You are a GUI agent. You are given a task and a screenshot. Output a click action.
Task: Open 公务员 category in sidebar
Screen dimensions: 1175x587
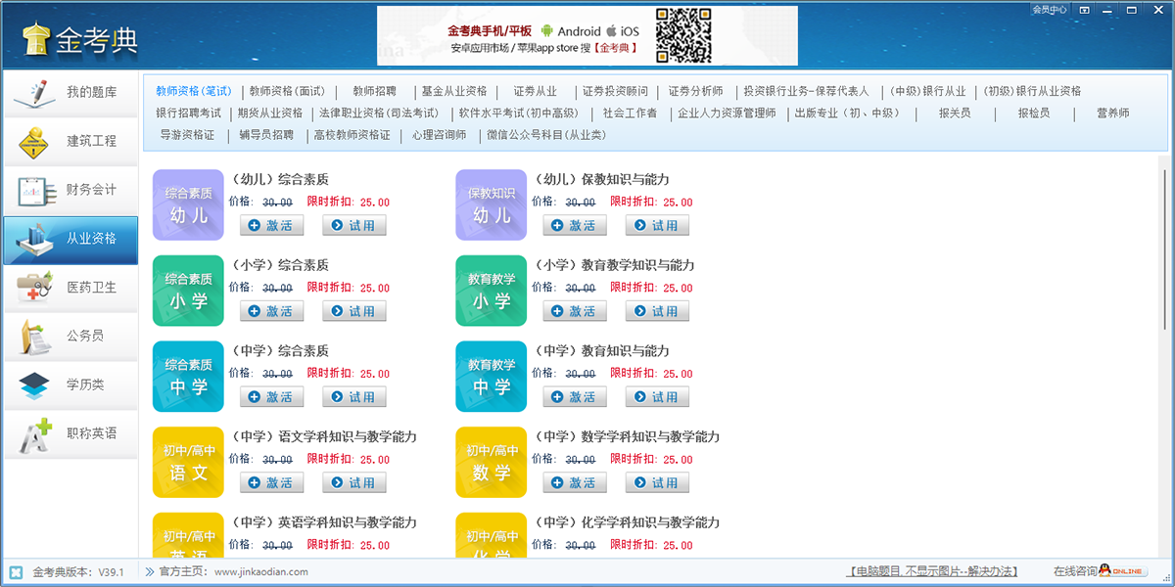pos(70,337)
